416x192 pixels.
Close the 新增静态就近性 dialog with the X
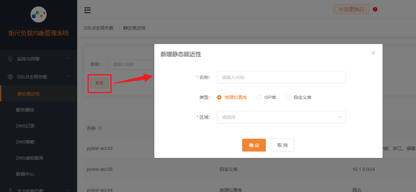point(373,53)
